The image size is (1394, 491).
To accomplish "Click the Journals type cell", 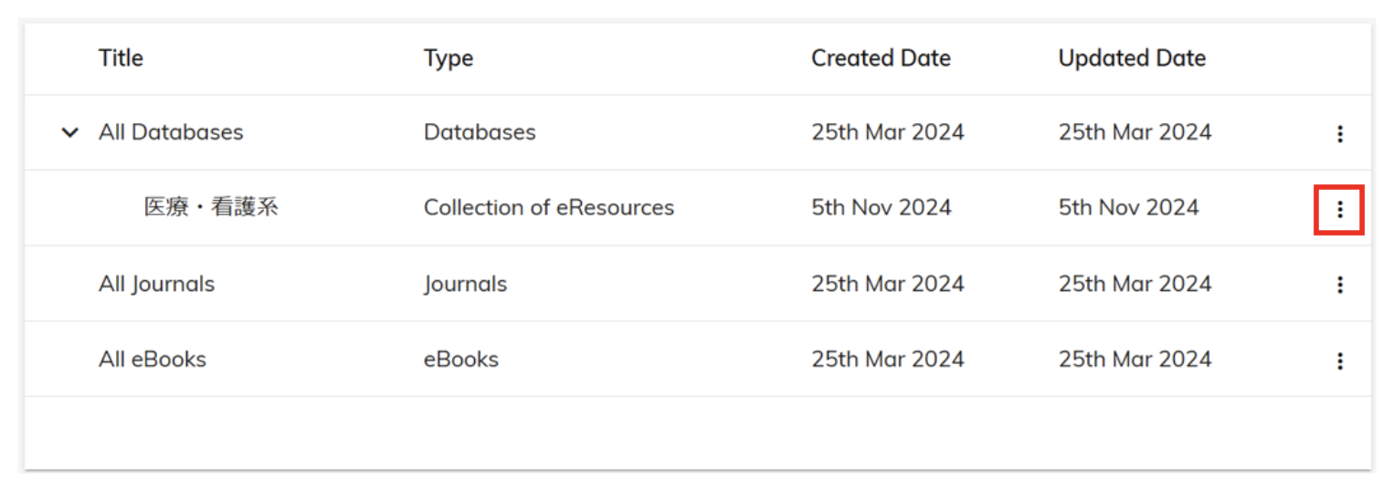I will (x=465, y=284).
